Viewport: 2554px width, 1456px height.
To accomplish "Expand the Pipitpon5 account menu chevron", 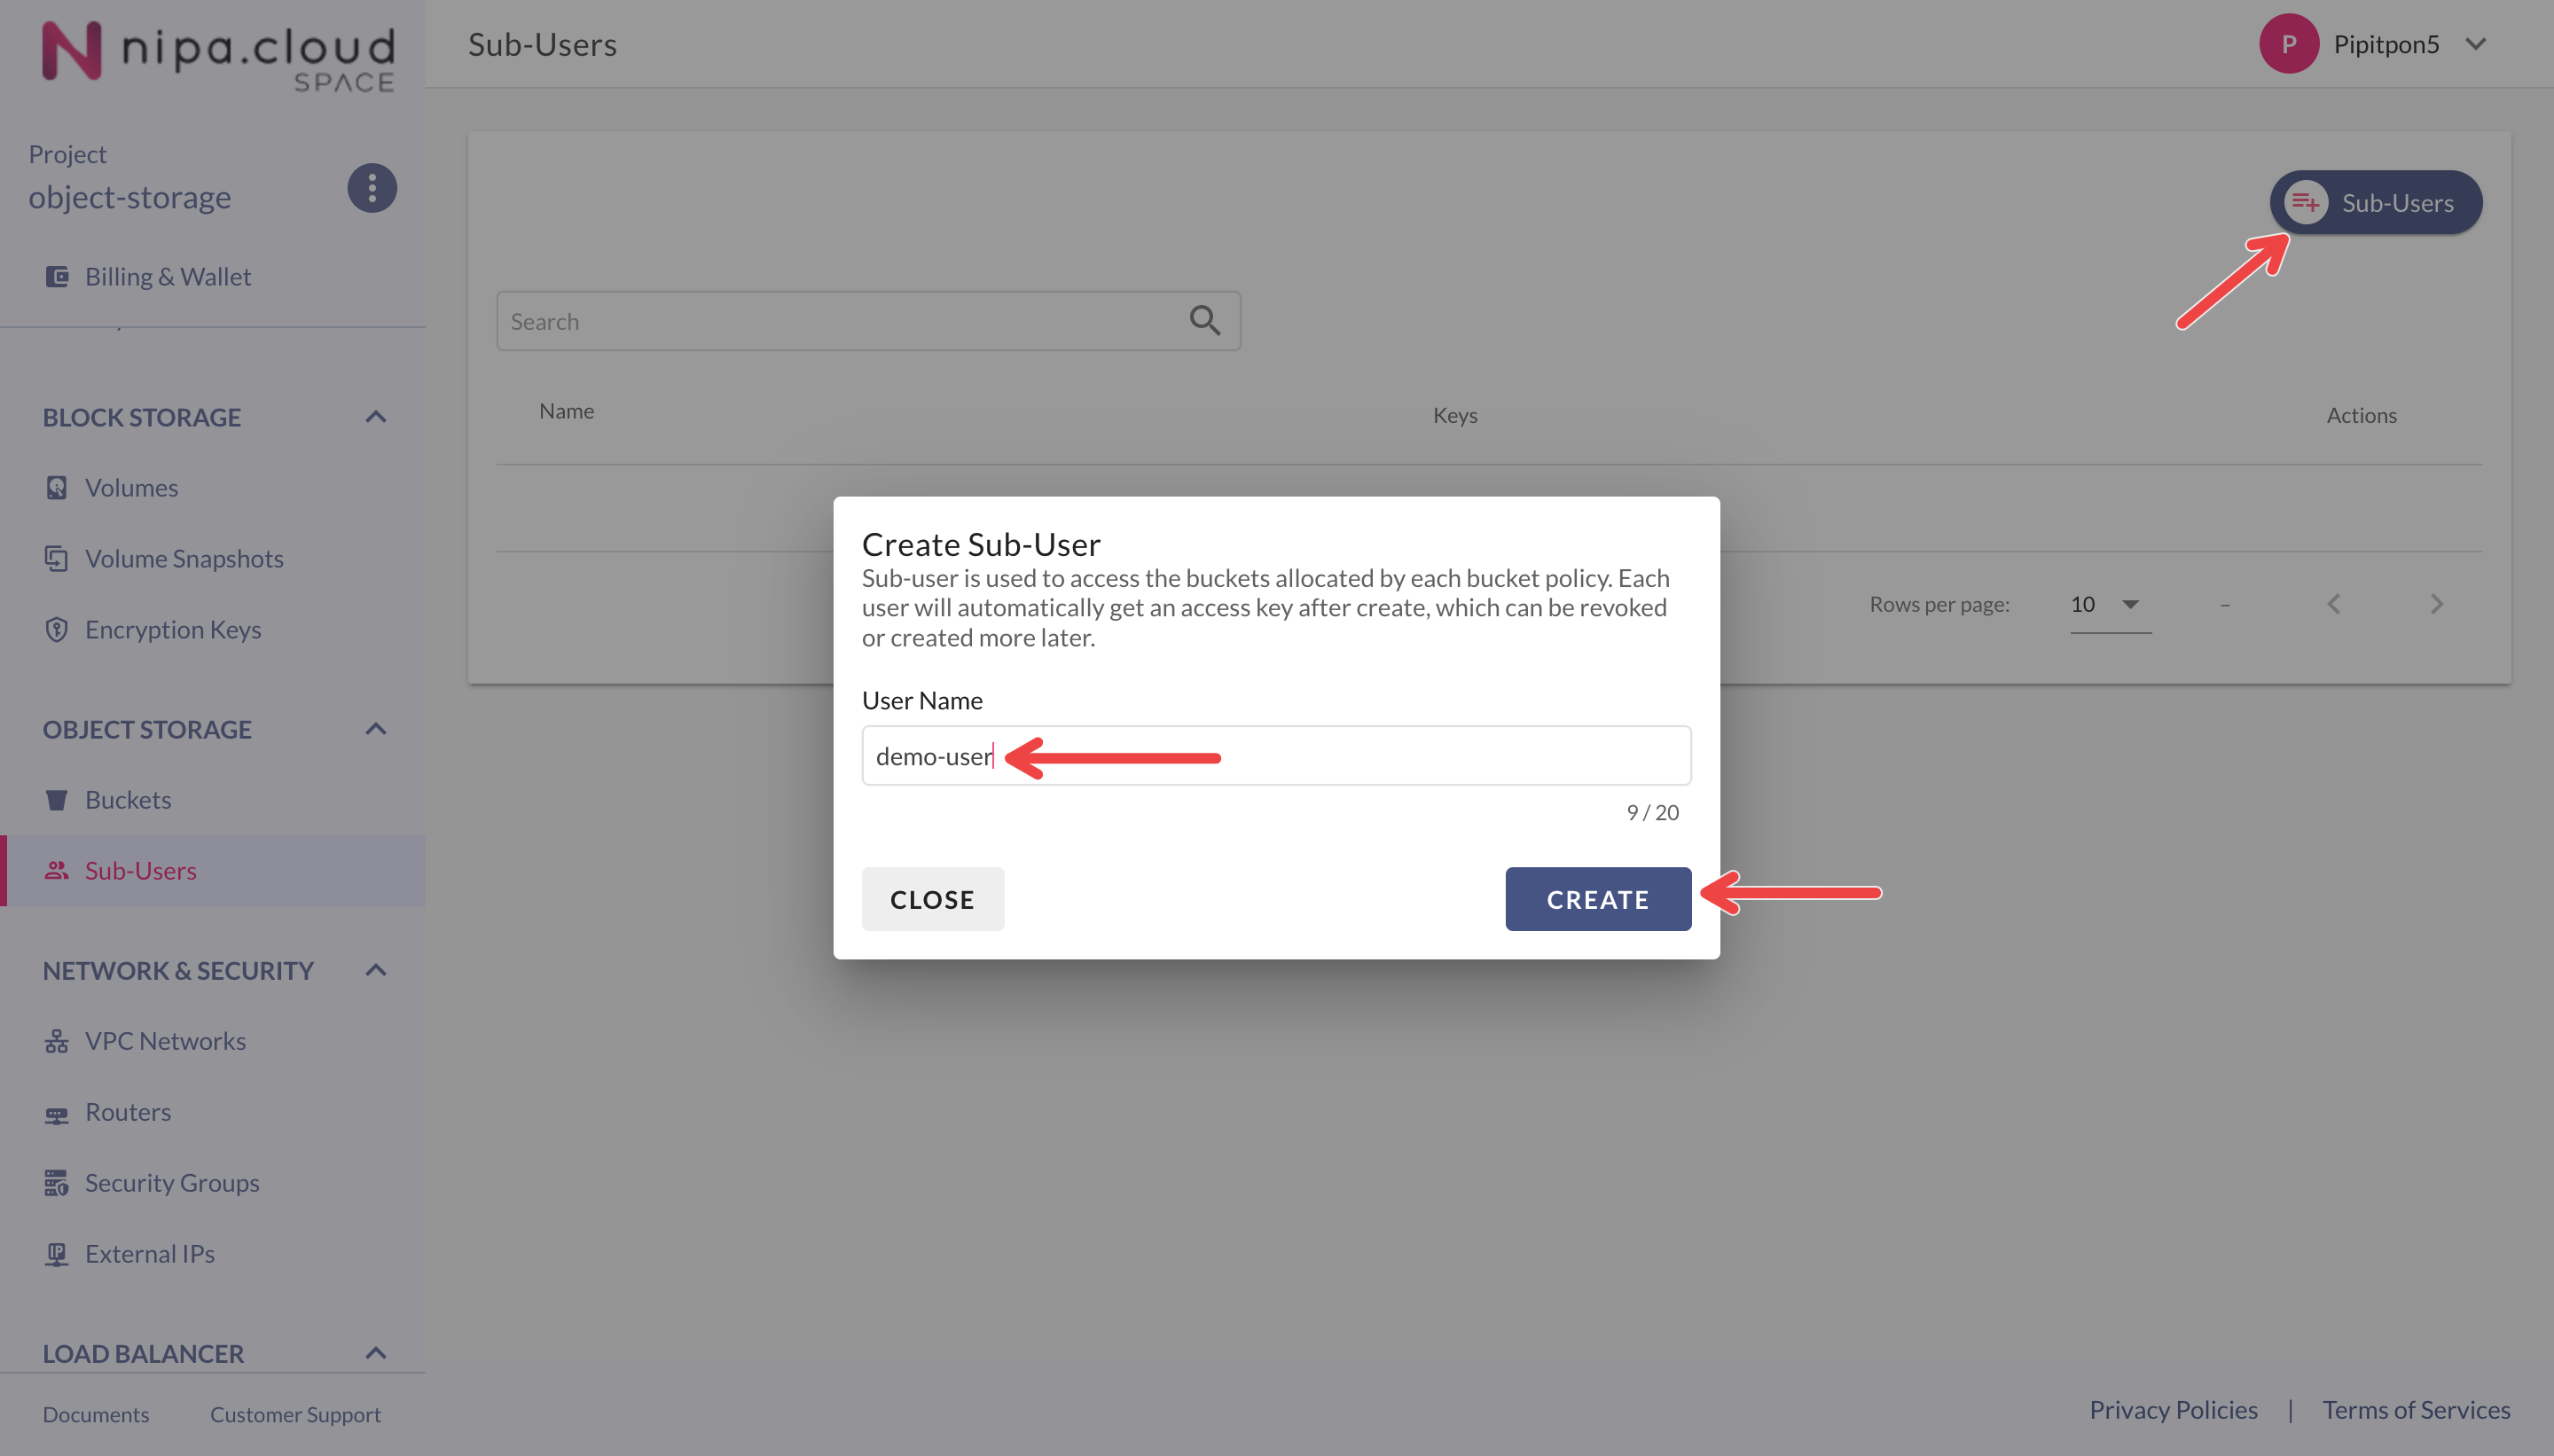I will point(2476,44).
